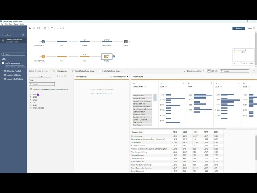This screenshot has height=193, width=257.
Task: Open the Server menu
Action: (16, 24)
